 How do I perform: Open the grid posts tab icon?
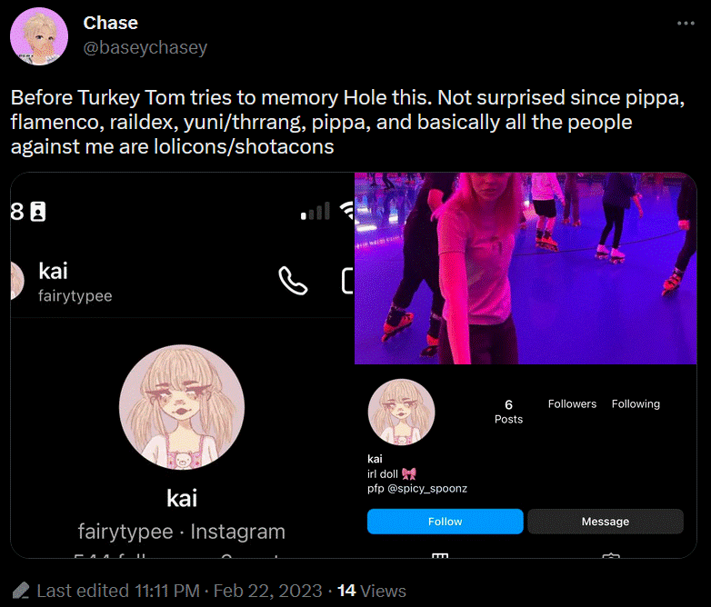440,555
